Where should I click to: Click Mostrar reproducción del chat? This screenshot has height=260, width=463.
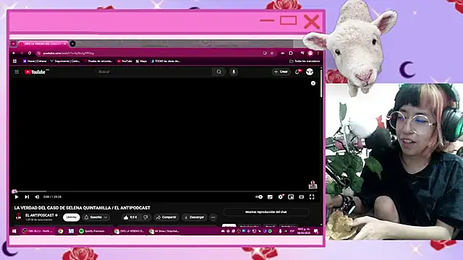(266, 212)
